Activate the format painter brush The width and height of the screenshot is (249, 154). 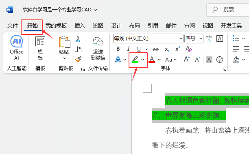[x=78, y=60]
